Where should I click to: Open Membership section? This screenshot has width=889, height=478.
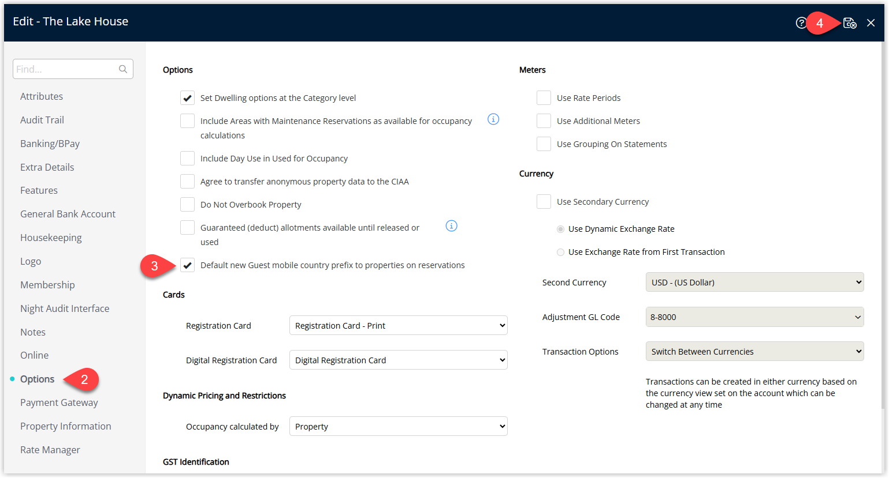click(47, 285)
